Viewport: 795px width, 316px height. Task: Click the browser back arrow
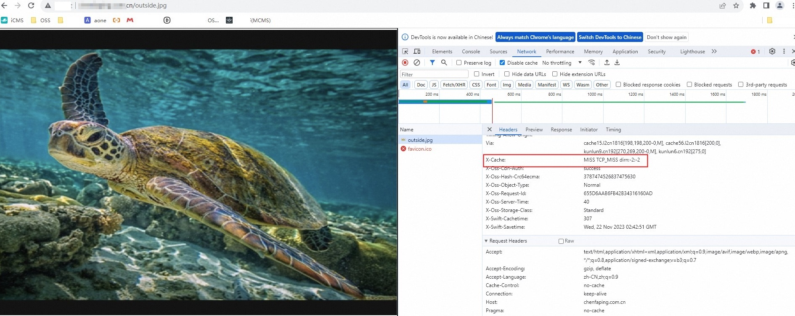point(4,5)
